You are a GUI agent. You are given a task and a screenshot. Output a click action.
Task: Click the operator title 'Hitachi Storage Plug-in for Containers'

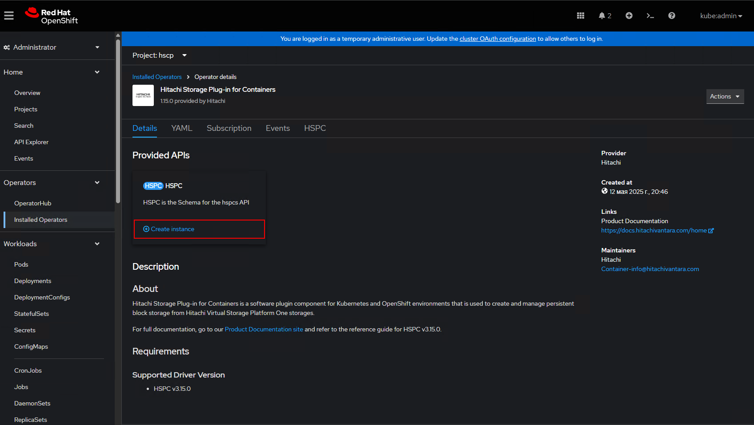point(218,90)
